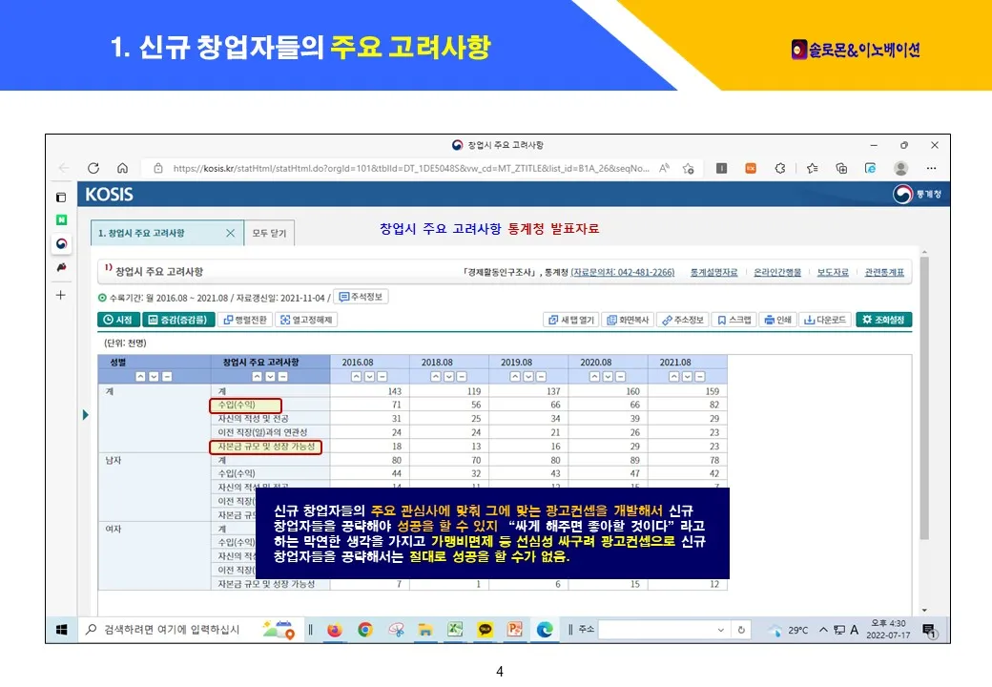Click the page vertical scrollbar

923,429
